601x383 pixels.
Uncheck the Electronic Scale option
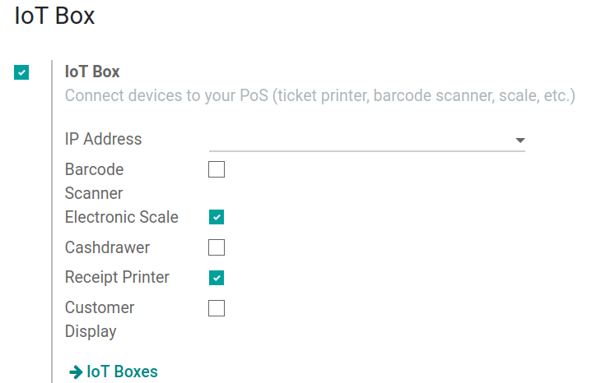[x=217, y=217]
